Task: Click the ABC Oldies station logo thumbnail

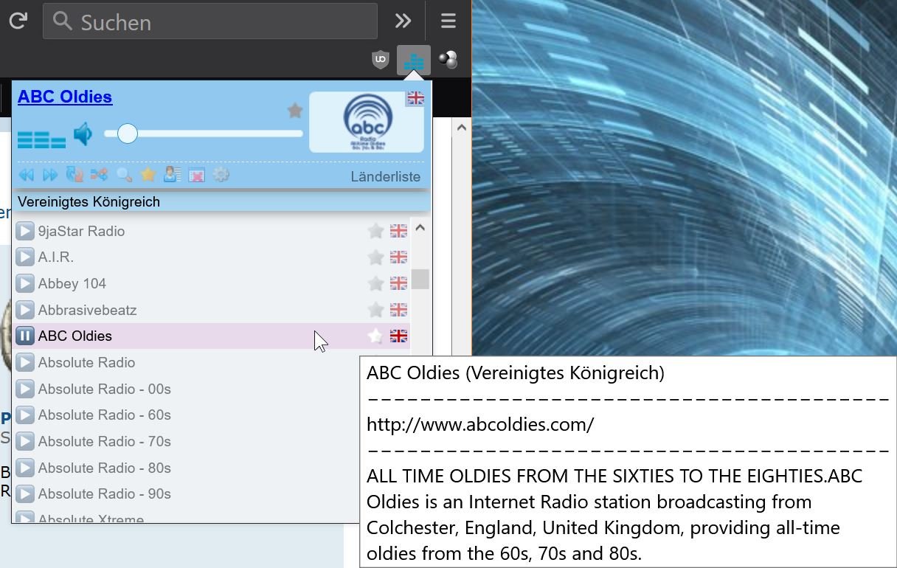Action: [x=366, y=122]
